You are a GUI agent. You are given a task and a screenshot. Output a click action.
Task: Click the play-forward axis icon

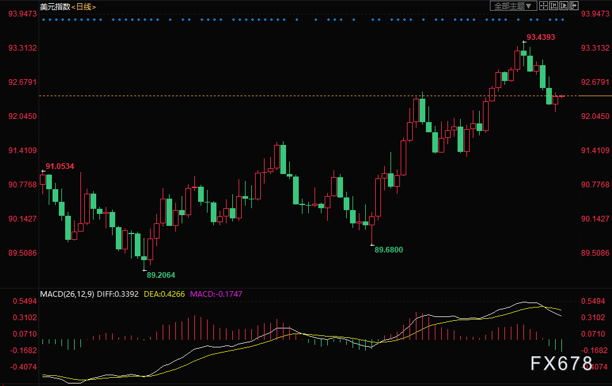[564, 6]
